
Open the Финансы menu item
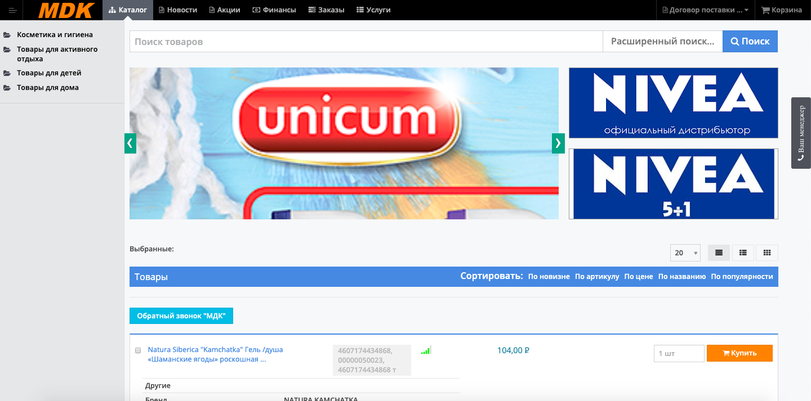click(274, 10)
